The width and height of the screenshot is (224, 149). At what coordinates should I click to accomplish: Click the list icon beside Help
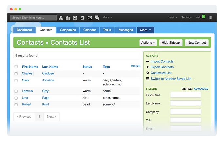pyautogui.click(x=210, y=17)
